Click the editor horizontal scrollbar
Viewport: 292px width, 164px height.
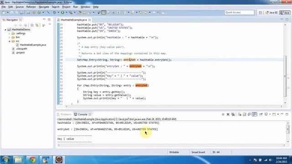(173, 106)
